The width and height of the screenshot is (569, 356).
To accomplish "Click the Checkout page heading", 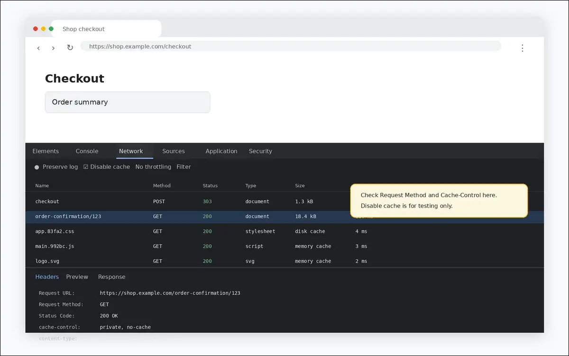I will point(74,78).
